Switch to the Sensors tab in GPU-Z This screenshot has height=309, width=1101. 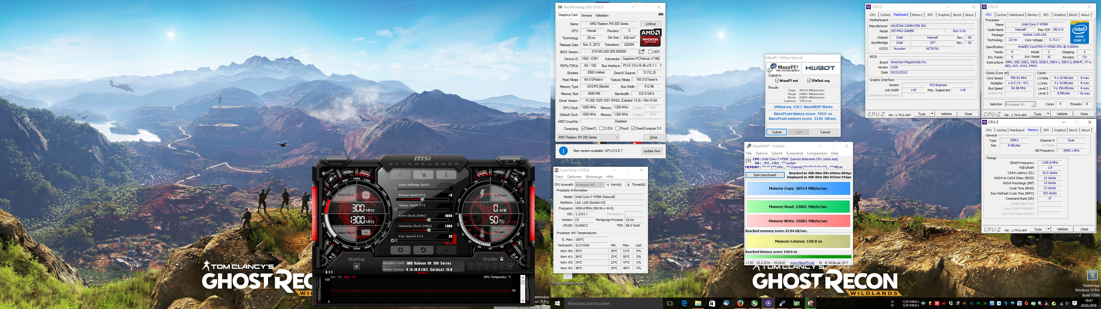(587, 15)
